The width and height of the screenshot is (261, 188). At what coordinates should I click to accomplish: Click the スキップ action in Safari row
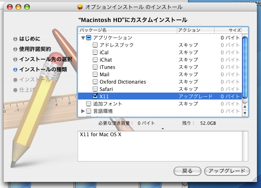(188, 89)
